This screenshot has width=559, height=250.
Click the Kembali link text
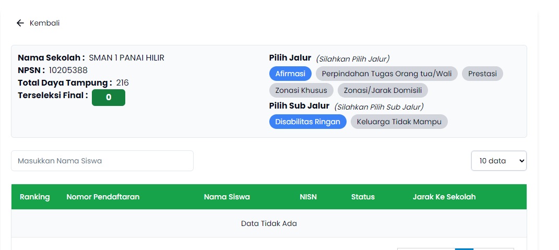coord(44,23)
